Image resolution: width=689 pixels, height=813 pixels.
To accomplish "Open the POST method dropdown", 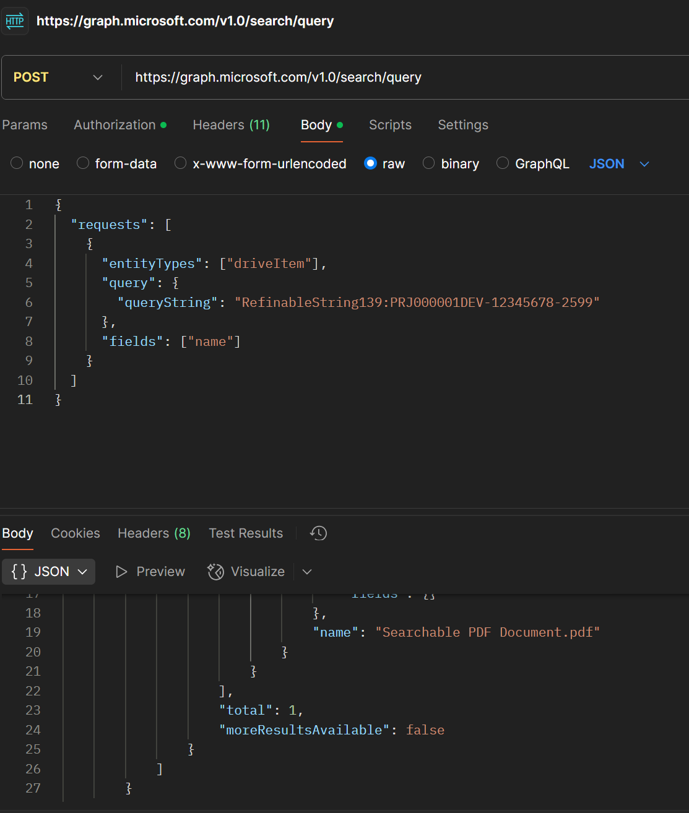I will click(x=58, y=77).
